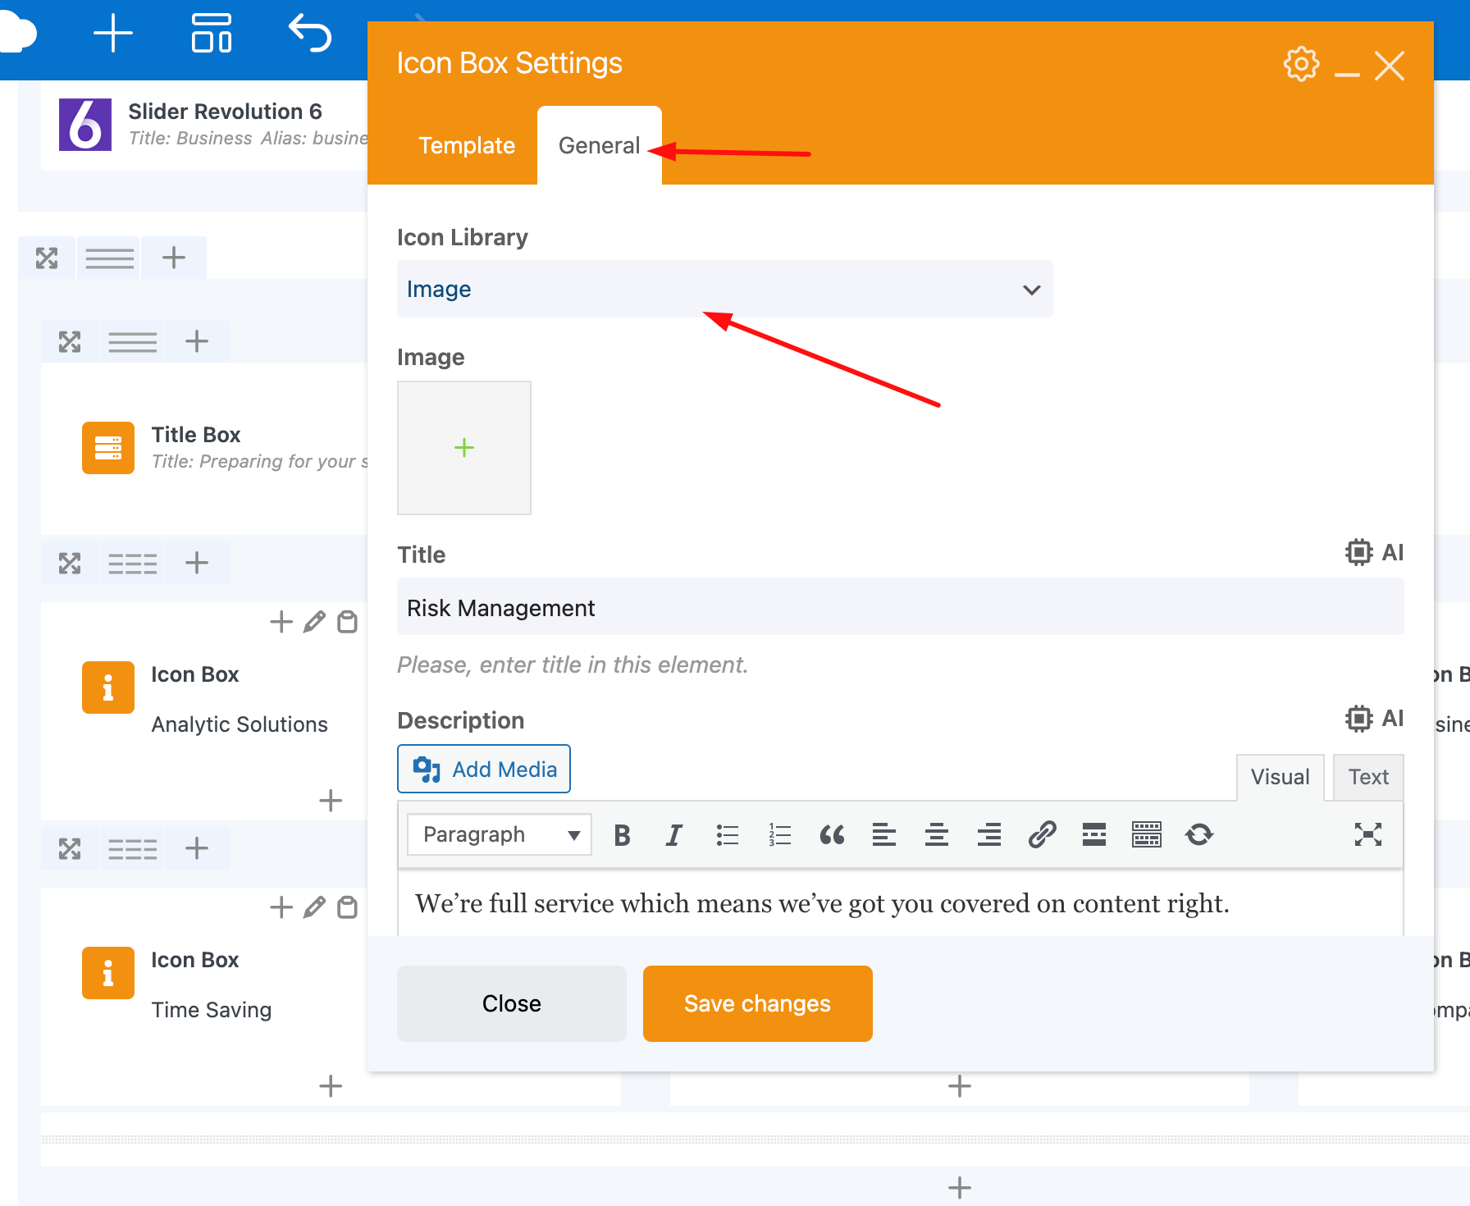Click the Undo arrow in top bar
The image size is (1470, 1206).
tap(310, 34)
